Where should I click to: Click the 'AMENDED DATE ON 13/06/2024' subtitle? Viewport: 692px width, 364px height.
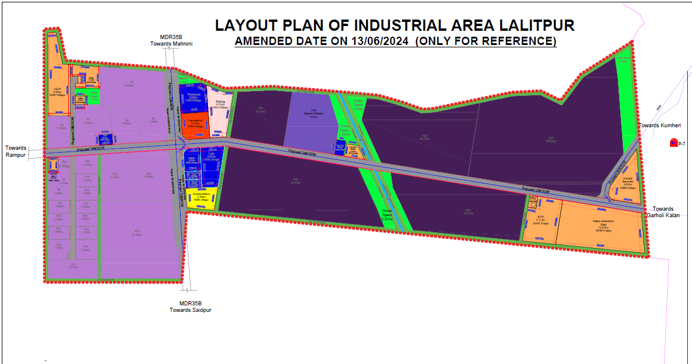(322, 41)
